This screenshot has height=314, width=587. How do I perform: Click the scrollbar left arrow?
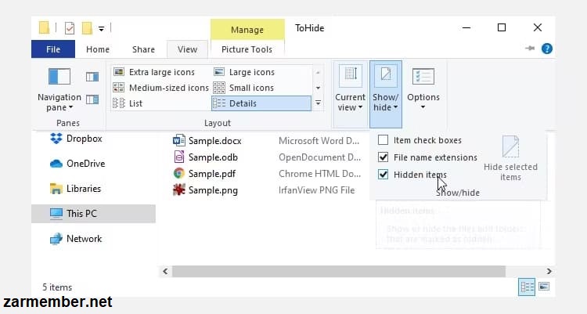tap(165, 271)
